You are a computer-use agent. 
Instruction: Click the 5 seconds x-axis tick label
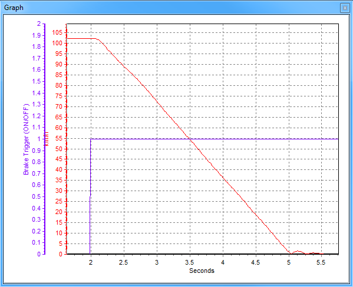click(x=289, y=262)
